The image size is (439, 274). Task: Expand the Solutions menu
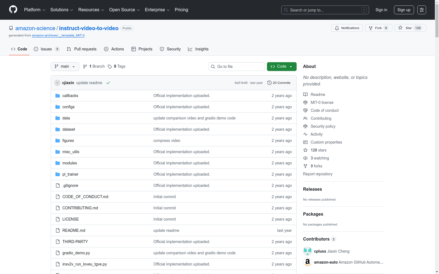[x=62, y=10]
